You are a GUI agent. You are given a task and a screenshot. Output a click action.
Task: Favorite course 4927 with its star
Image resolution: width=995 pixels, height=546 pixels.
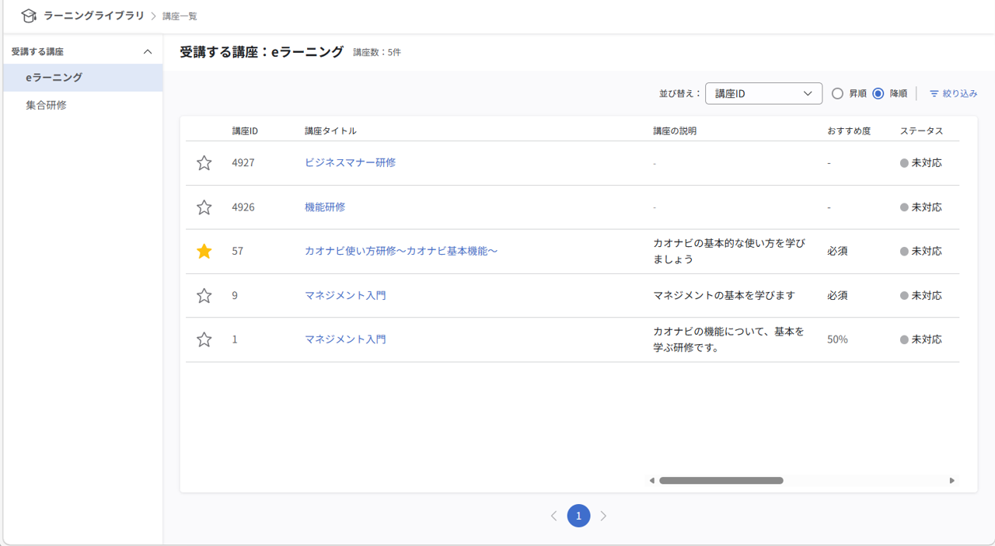pos(204,163)
